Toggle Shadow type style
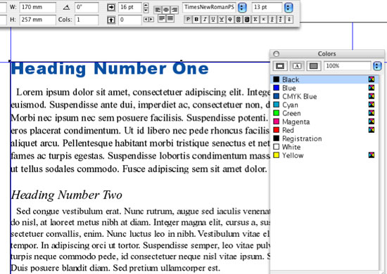Viewport: 387px width, 274px height. [246, 19]
